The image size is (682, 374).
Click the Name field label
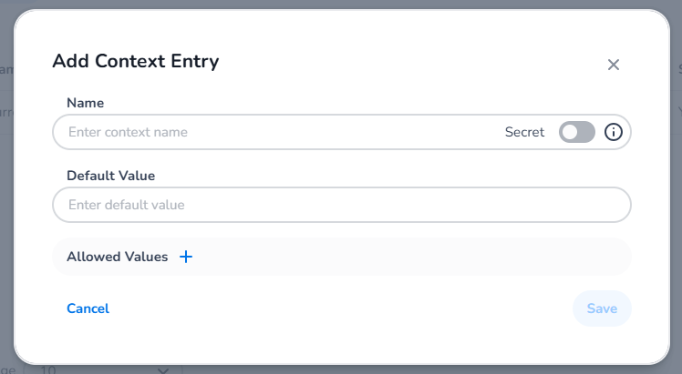(x=86, y=103)
